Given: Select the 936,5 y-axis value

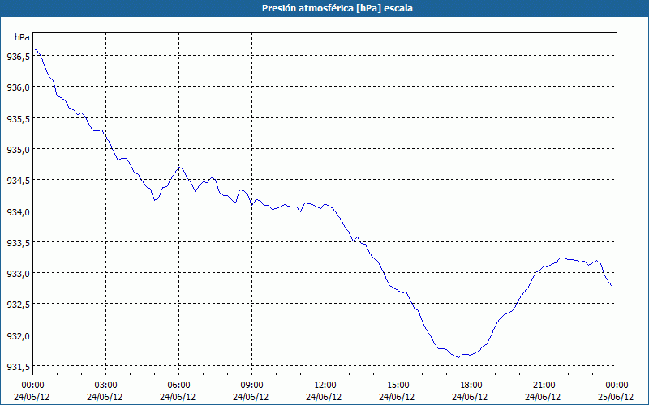Looking at the screenshot, I should click(18, 58).
